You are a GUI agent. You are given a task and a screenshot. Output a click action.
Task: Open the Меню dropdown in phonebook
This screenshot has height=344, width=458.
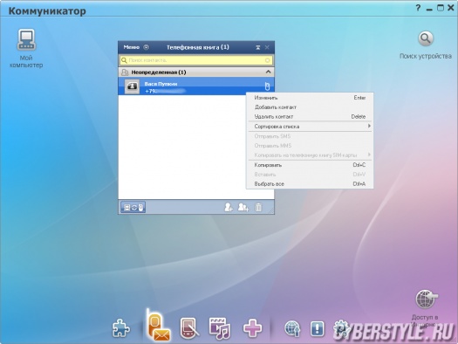point(132,47)
